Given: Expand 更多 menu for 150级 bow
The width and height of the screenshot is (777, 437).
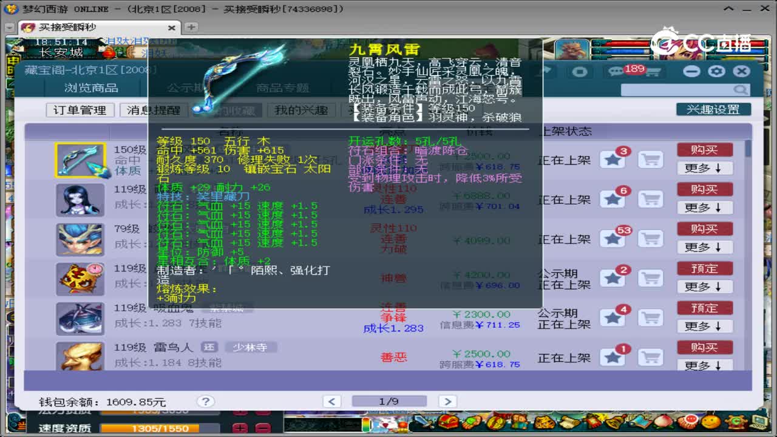Looking at the screenshot, I should [704, 168].
